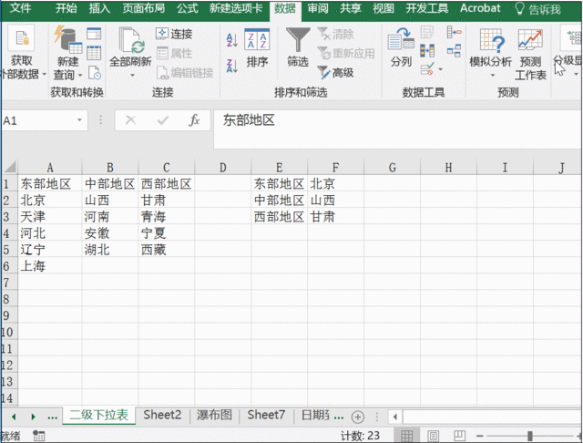Image resolution: width=583 pixels, height=443 pixels.
Task: Open 预测工作表 (Forecast Sheet) tool
Action: [530, 53]
